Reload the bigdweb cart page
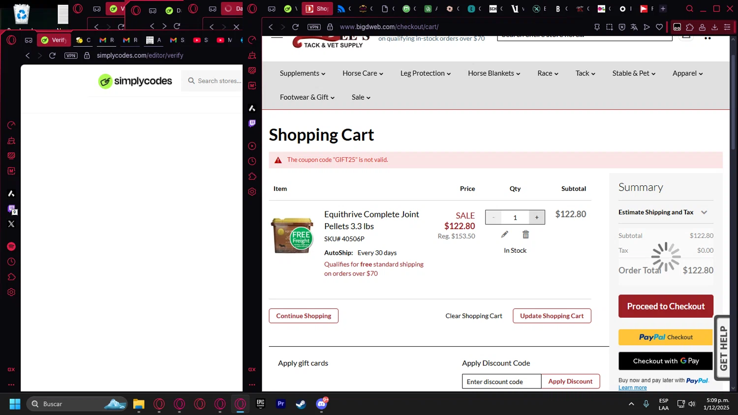This screenshot has height=415, width=738. 295,27
